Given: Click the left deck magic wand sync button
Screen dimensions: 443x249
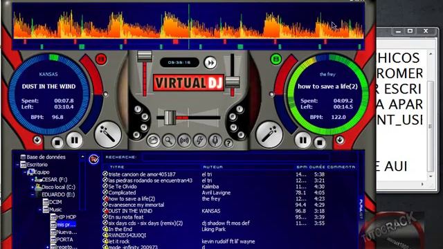Looking at the screenshot, I should tap(108, 135).
